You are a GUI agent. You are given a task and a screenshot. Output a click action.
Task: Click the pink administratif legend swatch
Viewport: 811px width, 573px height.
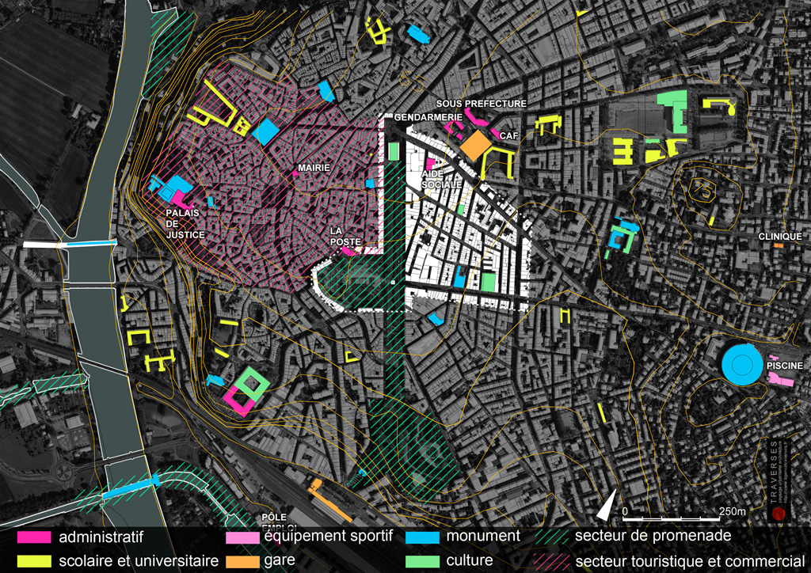[34, 537]
